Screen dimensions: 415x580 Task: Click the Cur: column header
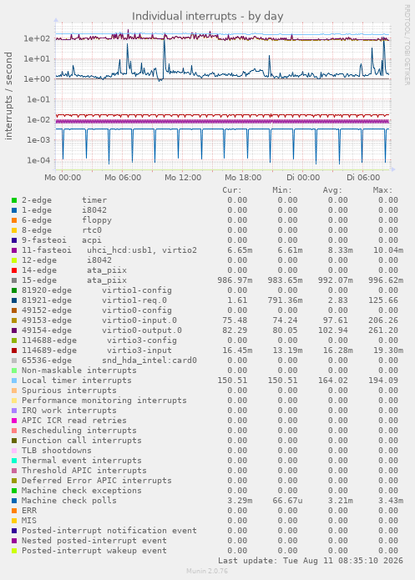click(232, 190)
